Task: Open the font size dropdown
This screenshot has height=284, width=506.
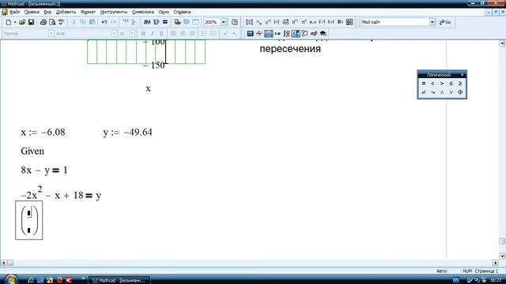Action: pos(132,33)
